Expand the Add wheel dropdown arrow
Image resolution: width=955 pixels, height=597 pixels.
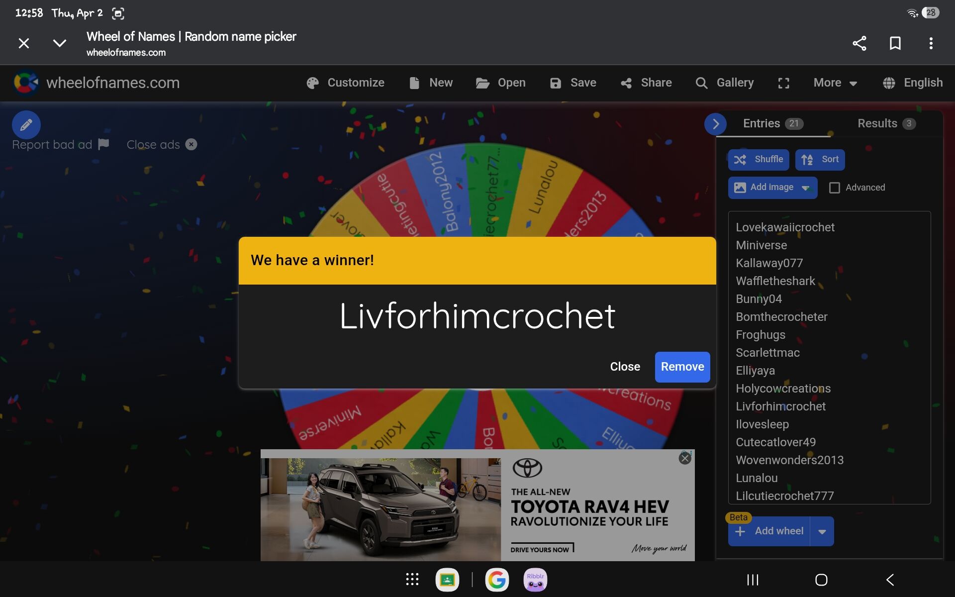(822, 531)
